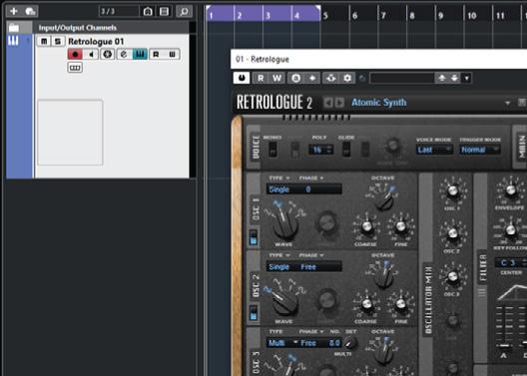Toggle Read Automation on Retrologue 01 track
The width and height of the screenshot is (527, 376).
(157, 54)
